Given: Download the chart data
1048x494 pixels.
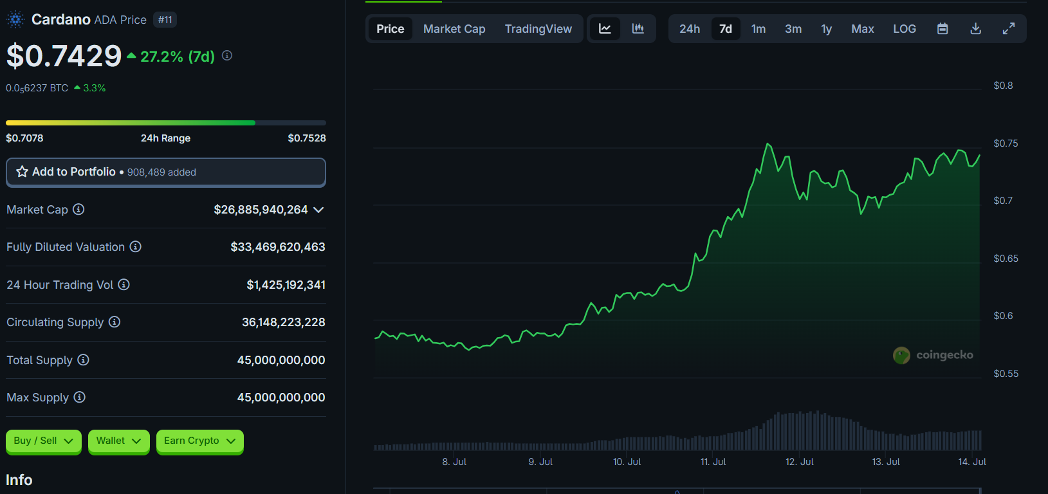Looking at the screenshot, I should click(x=976, y=28).
